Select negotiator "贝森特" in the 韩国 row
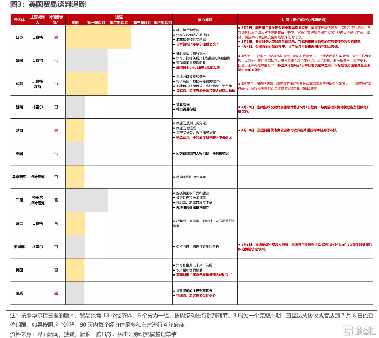The image size is (379, 338). click(38, 61)
